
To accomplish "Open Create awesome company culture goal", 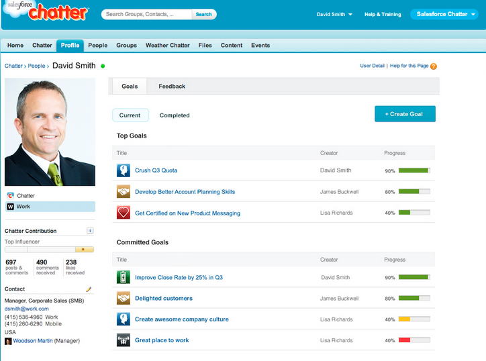I will click(182, 319).
